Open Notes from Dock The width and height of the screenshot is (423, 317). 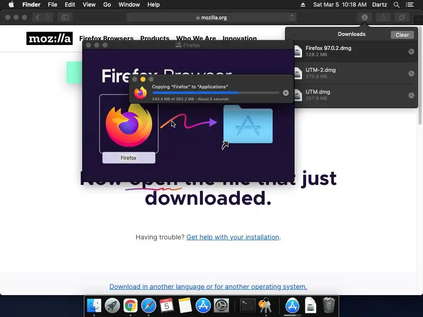pyautogui.click(x=185, y=305)
